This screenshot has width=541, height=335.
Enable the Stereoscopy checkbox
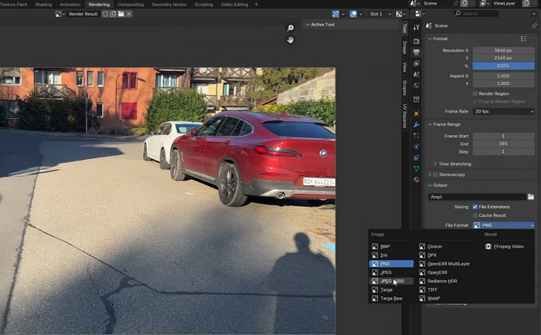435,174
